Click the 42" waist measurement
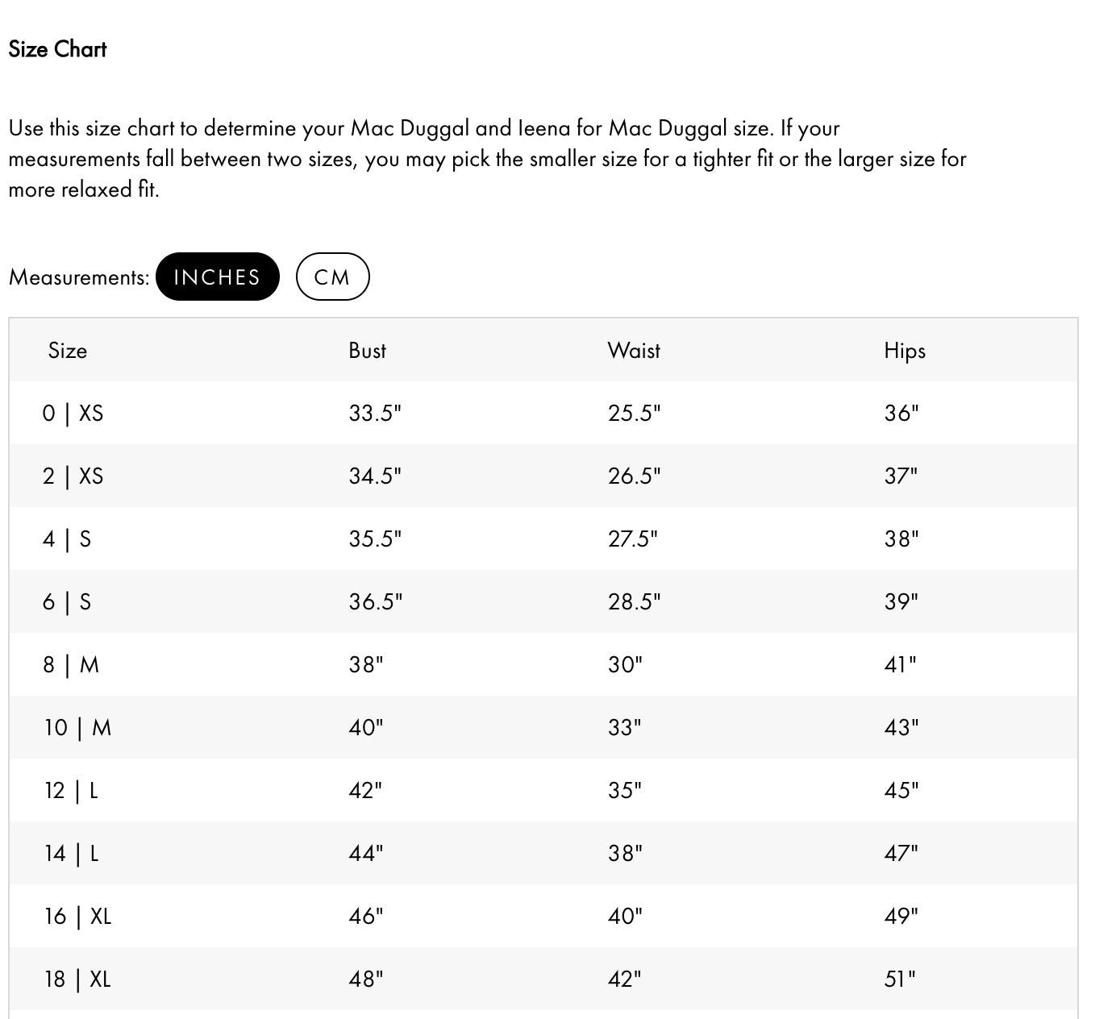Viewport: 1095px width, 1019px height. click(625, 979)
